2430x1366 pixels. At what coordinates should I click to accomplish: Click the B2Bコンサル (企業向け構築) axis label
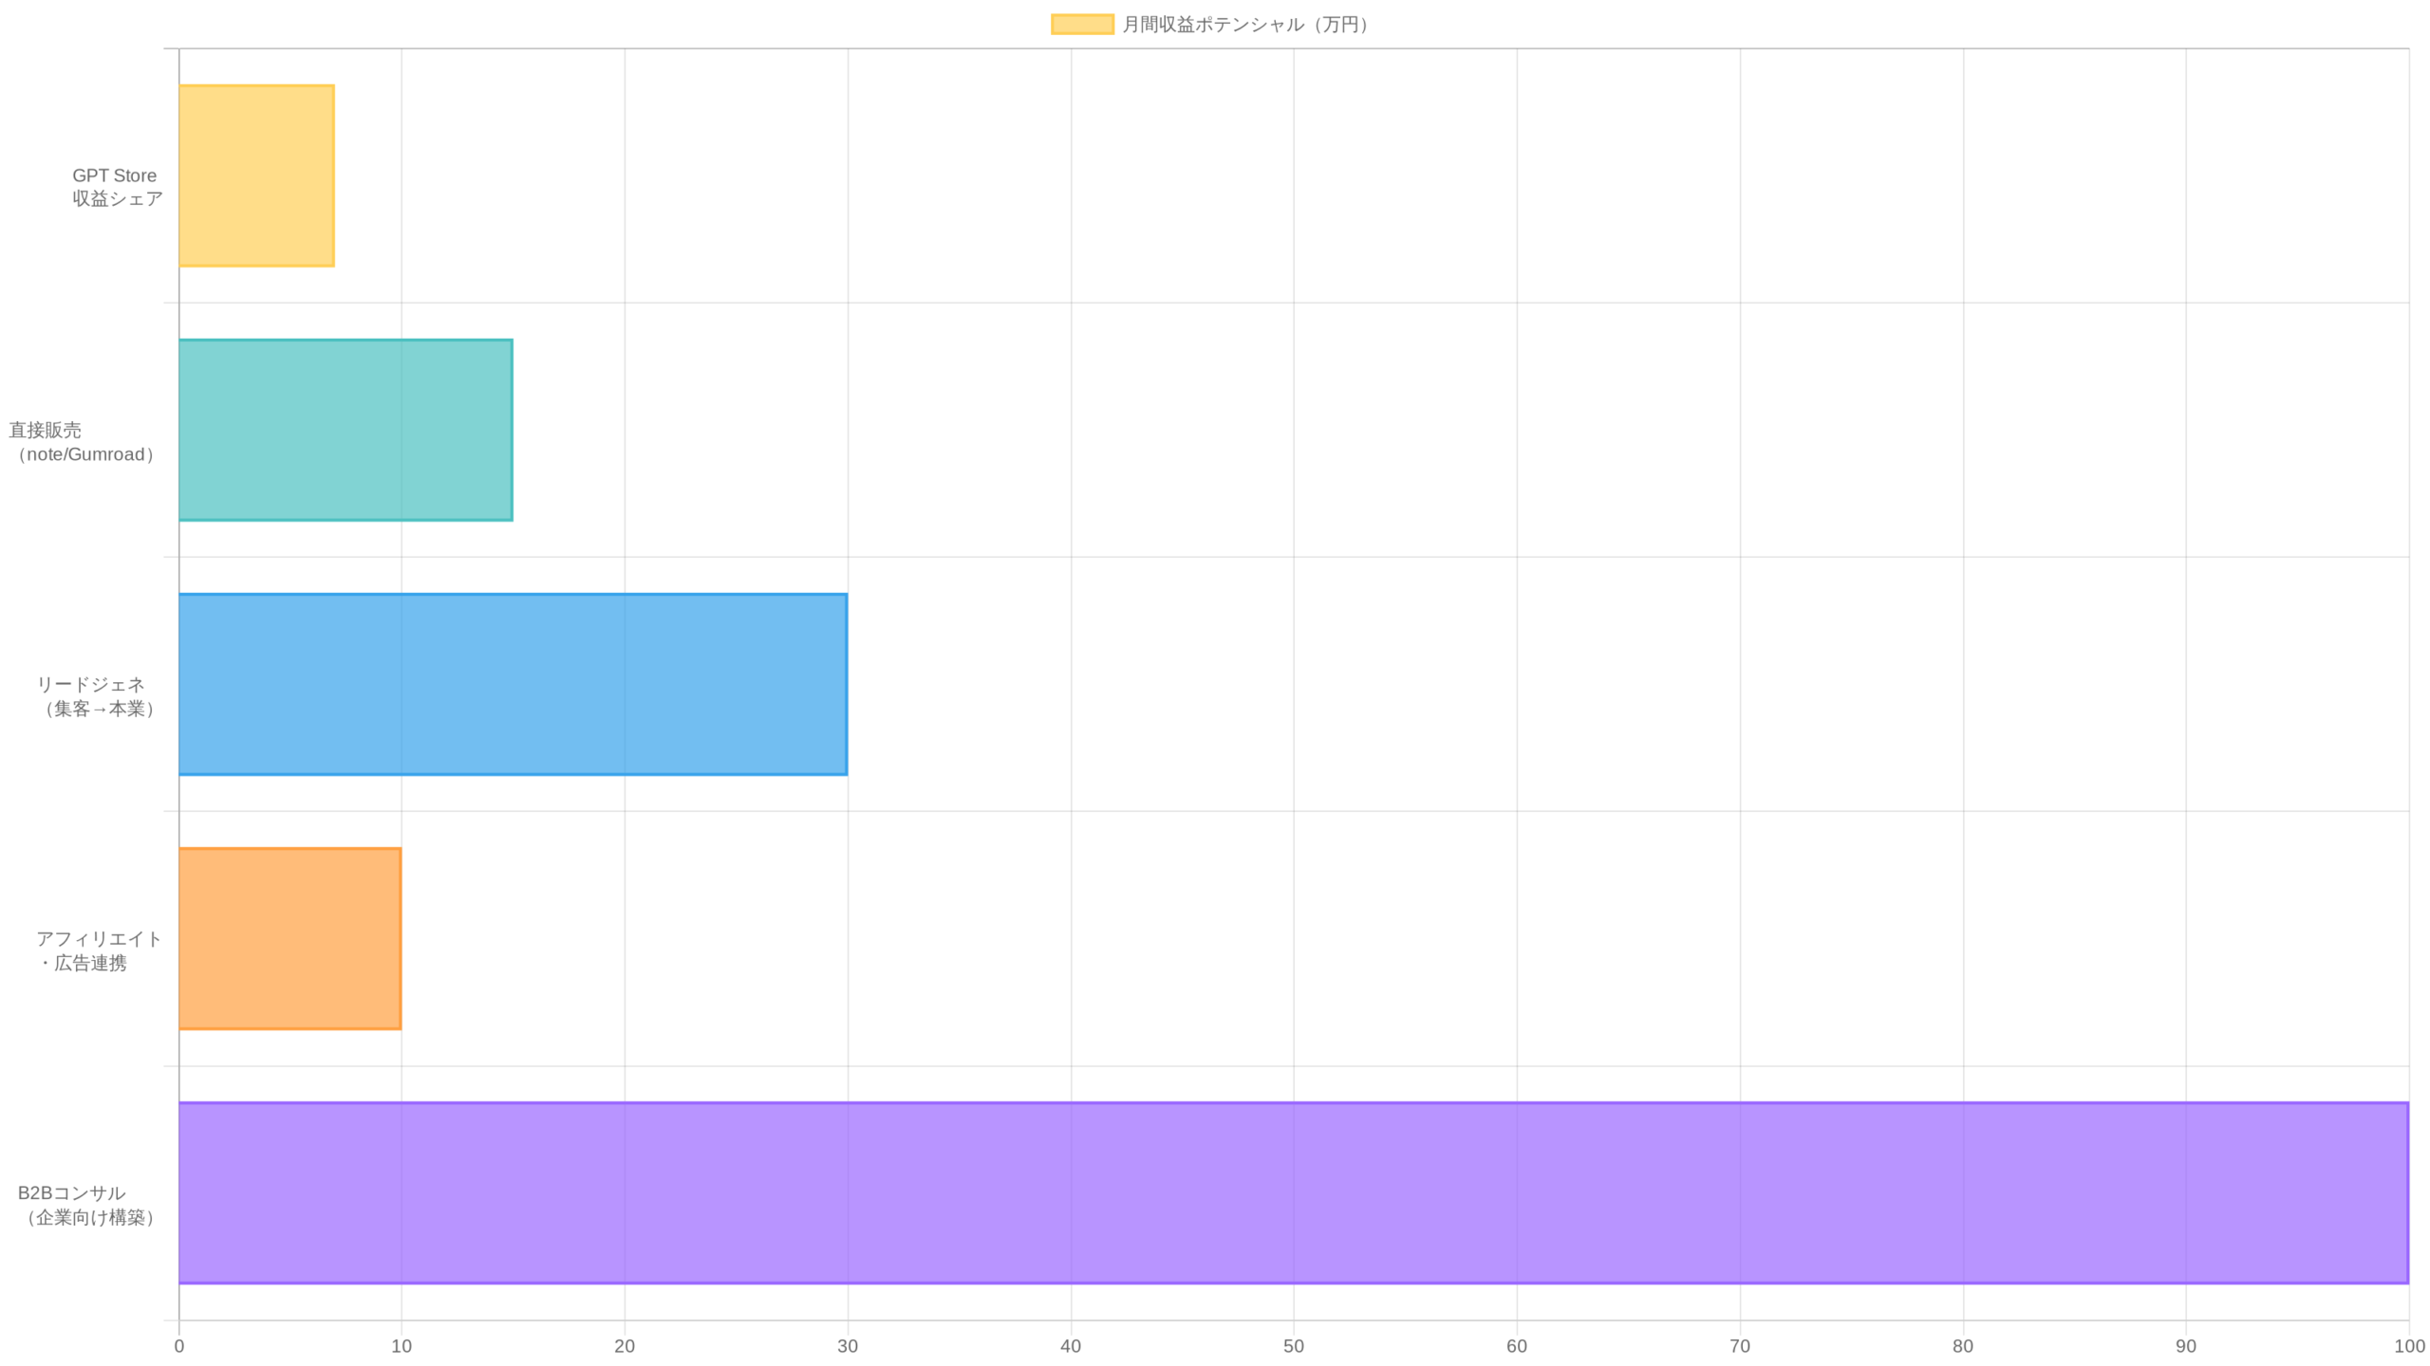pos(87,1205)
